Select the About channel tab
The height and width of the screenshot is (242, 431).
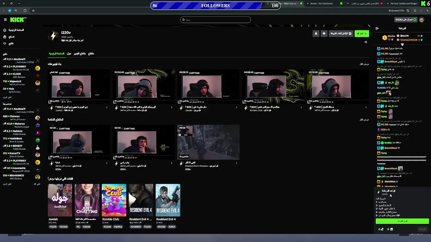click(x=69, y=53)
